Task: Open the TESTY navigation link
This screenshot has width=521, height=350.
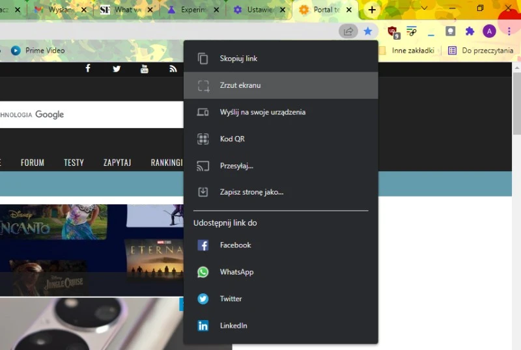Action: [x=74, y=163]
